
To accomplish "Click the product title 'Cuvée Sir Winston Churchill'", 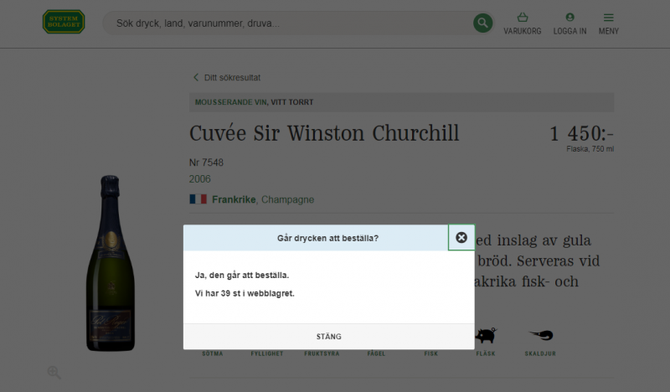I will tap(324, 133).
